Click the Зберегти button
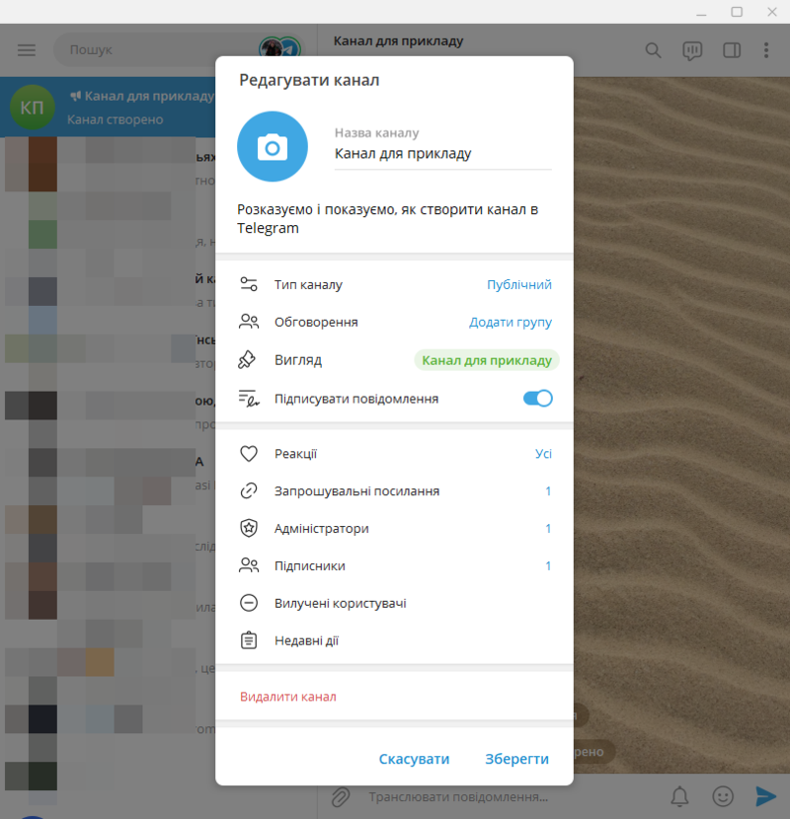Image resolution: width=790 pixels, height=819 pixels. [517, 759]
